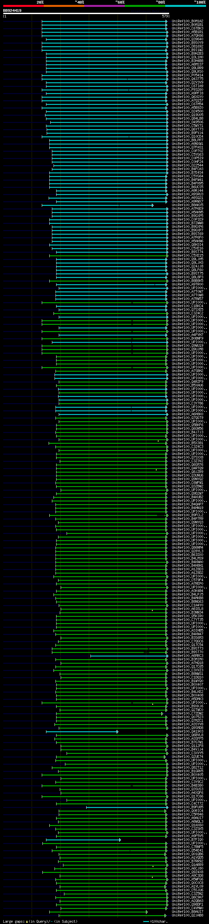Click the UniRef100_A7RW57 label
Viewport: 209px width, 924px height.
point(187,299)
